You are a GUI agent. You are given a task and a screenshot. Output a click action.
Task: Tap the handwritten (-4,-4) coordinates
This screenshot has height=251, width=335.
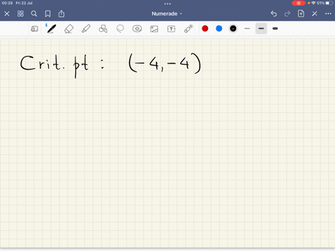click(165, 63)
